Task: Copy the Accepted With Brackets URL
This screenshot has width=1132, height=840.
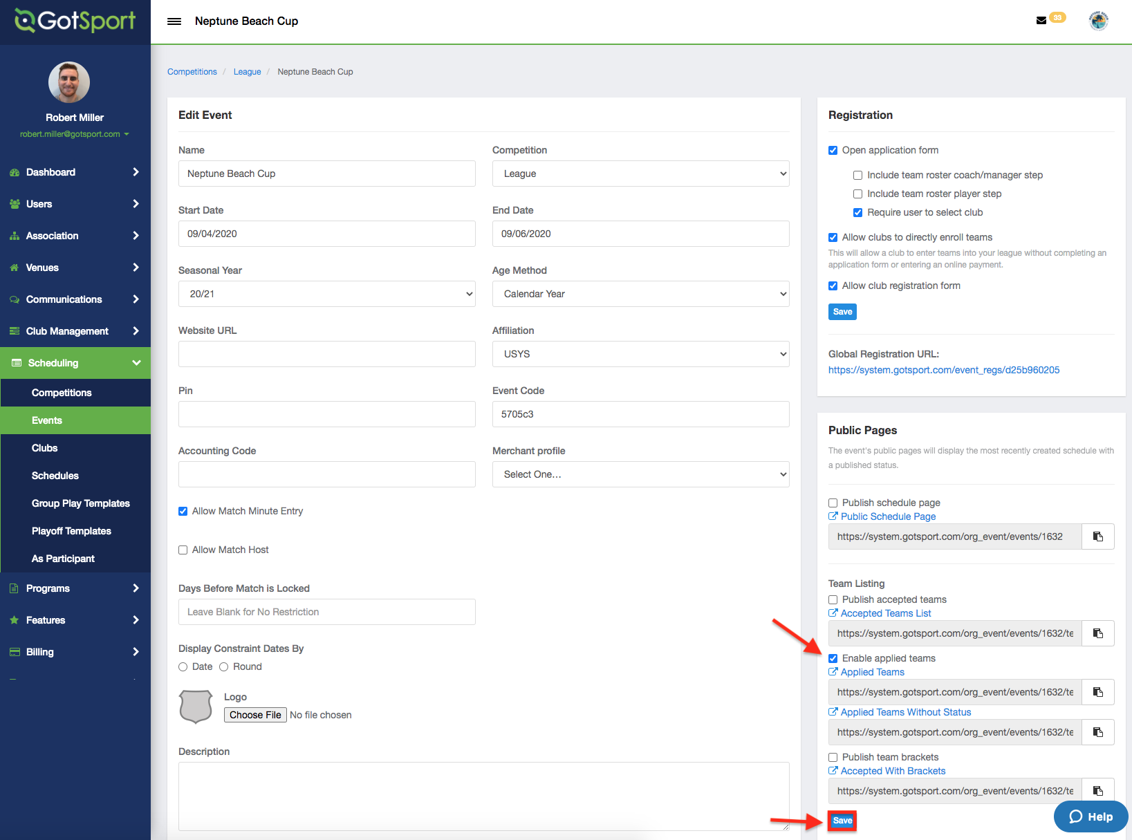Action: (1098, 791)
